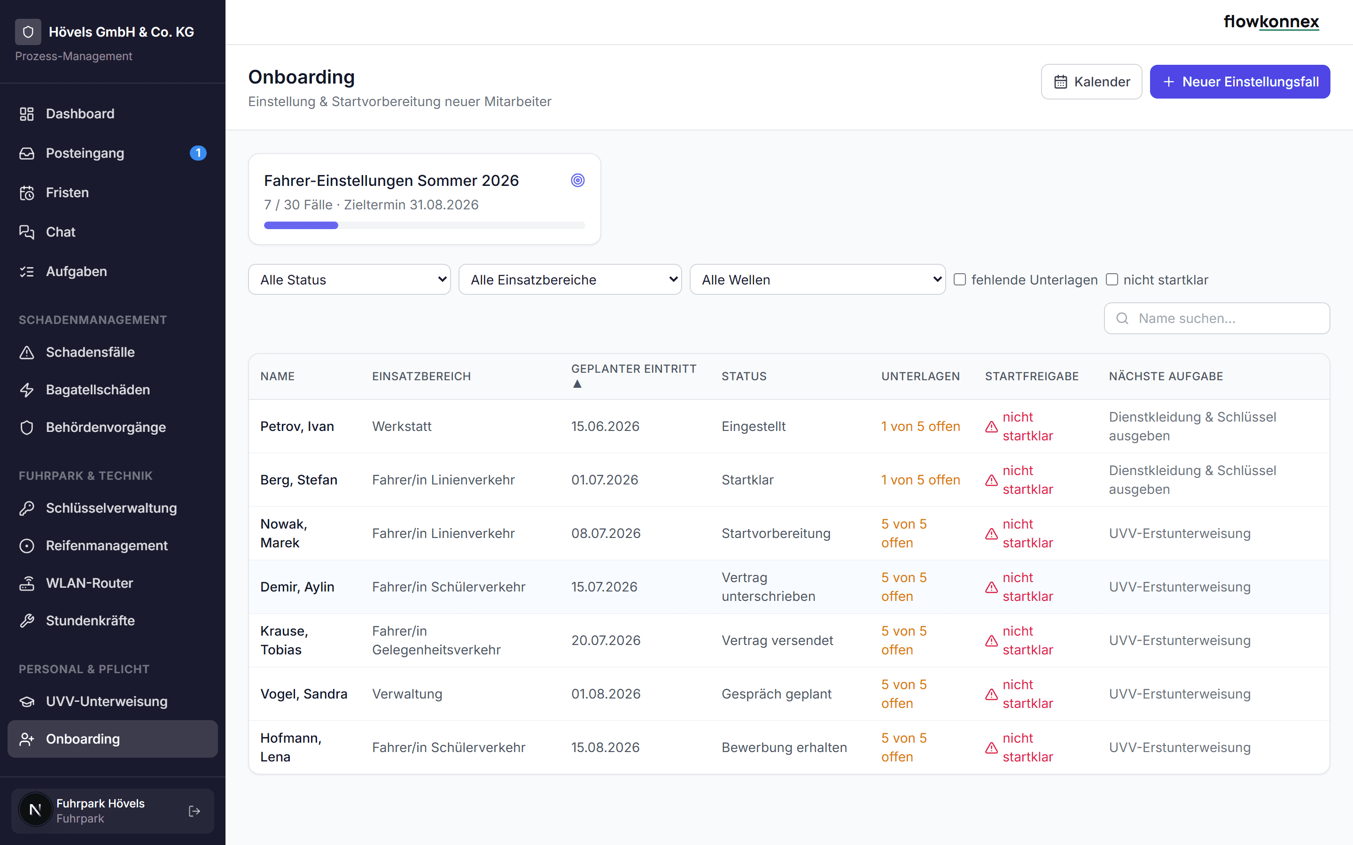1353x845 pixels.
Task: Click the Kalender button
Action: [x=1091, y=82]
